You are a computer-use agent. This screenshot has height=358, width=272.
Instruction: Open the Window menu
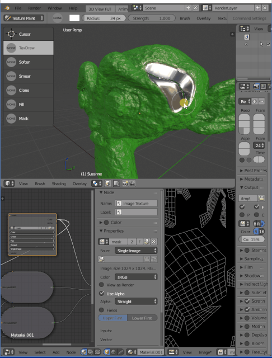(55, 8)
